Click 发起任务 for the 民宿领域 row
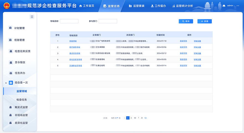This screenshot has width=244, height=133. (183, 41)
